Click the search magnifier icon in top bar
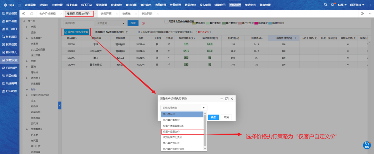This screenshot has width=374, height=154. point(325,5)
